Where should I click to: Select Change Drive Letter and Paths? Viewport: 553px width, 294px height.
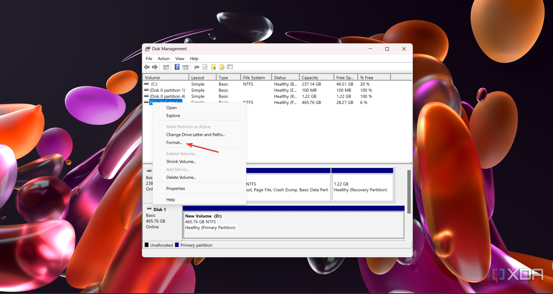click(x=199, y=134)
